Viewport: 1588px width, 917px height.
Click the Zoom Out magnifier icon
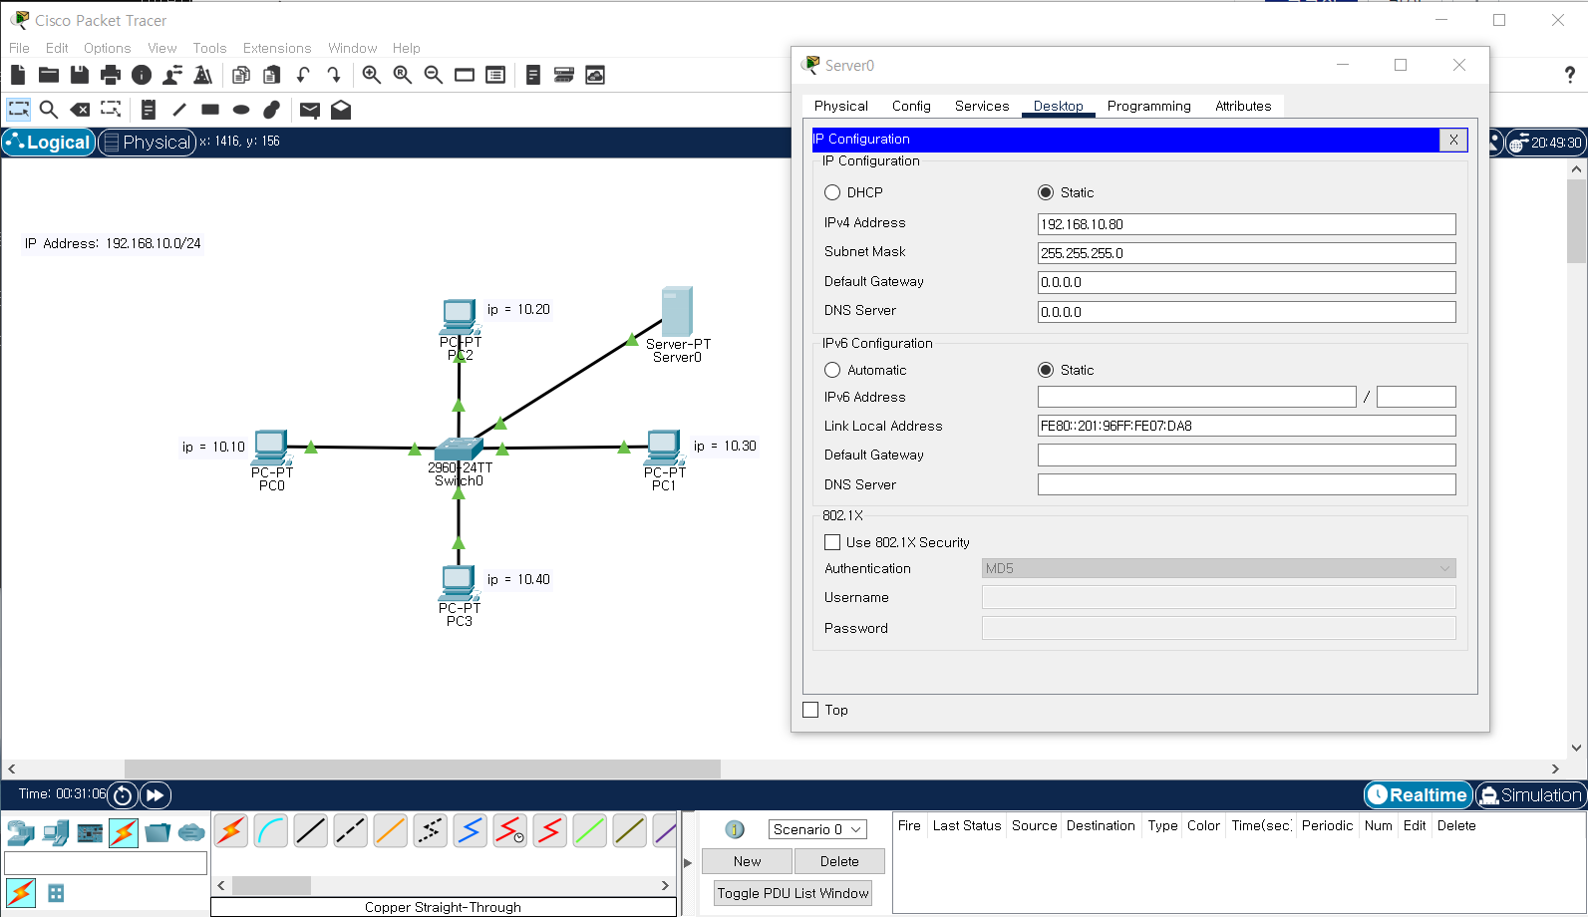coord(434,75)
